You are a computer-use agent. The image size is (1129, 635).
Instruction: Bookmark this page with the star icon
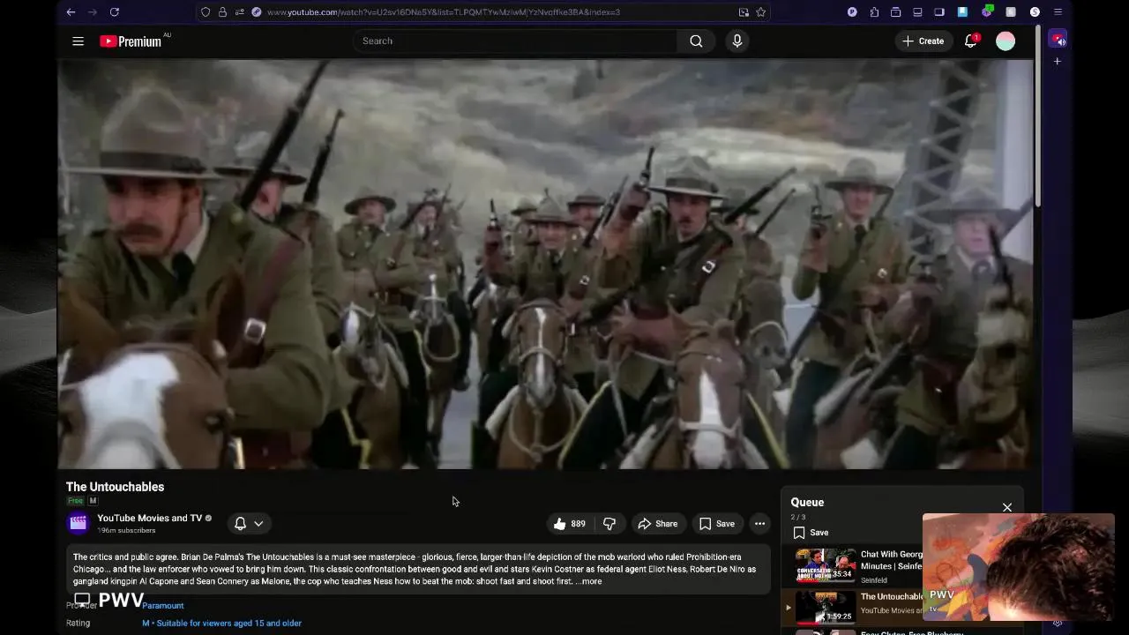(760, 12)
